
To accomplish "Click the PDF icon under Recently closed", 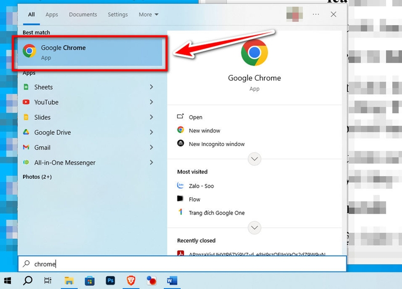I will coord(180,253).
